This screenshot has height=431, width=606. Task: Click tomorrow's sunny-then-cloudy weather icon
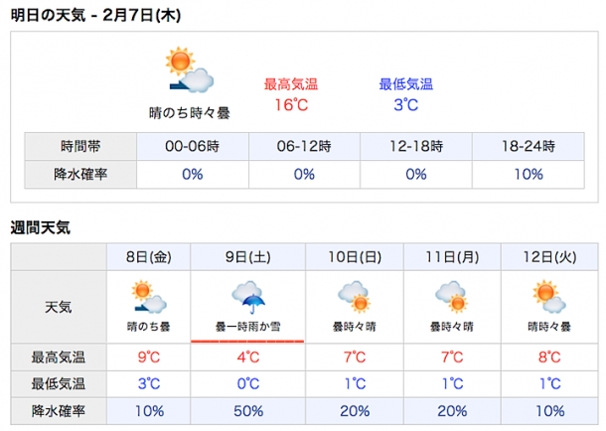tap(190, 70)
